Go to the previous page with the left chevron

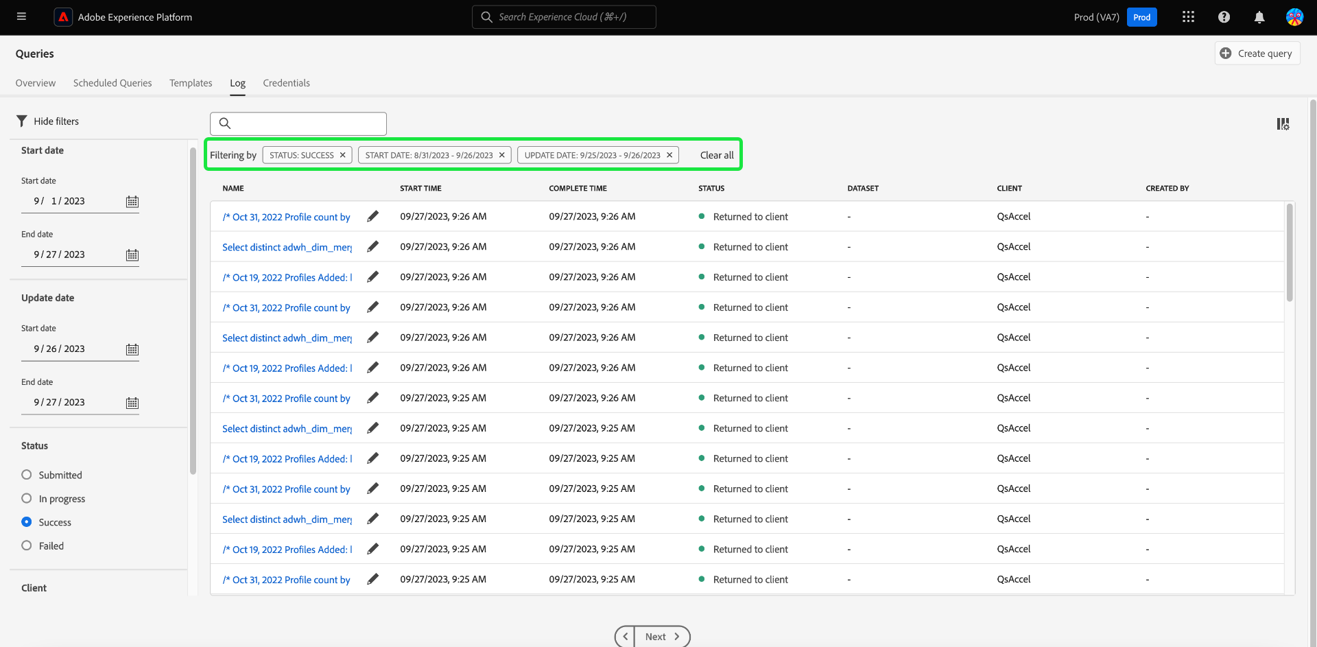coord(625,637)
